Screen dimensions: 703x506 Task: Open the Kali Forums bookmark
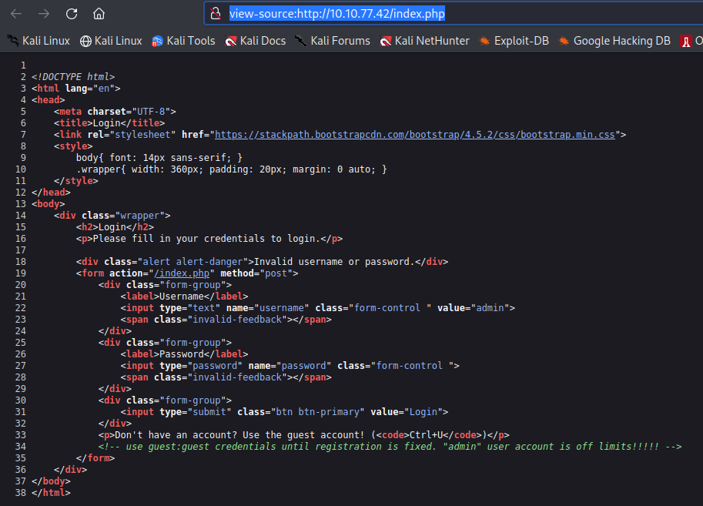point(332,41)
